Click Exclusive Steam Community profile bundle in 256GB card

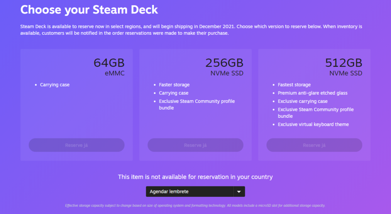pos(197,104)
